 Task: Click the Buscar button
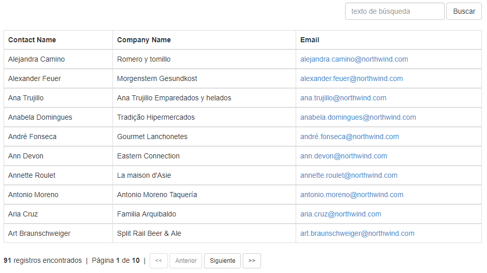[464, 12]
